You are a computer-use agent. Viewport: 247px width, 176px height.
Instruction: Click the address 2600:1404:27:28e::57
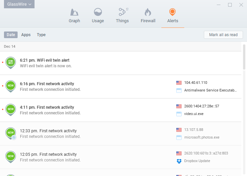point(202,106)
